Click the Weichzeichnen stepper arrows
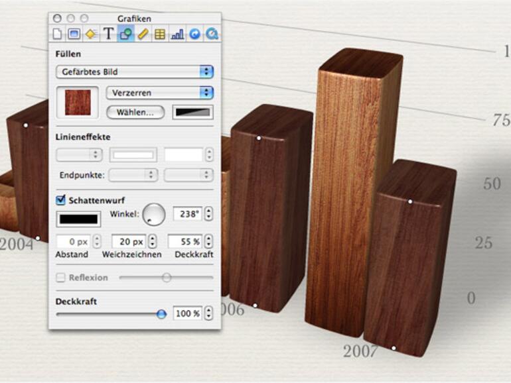Viewport: 511px width, 383px height. pyautogui.click(x=153, y=242)
